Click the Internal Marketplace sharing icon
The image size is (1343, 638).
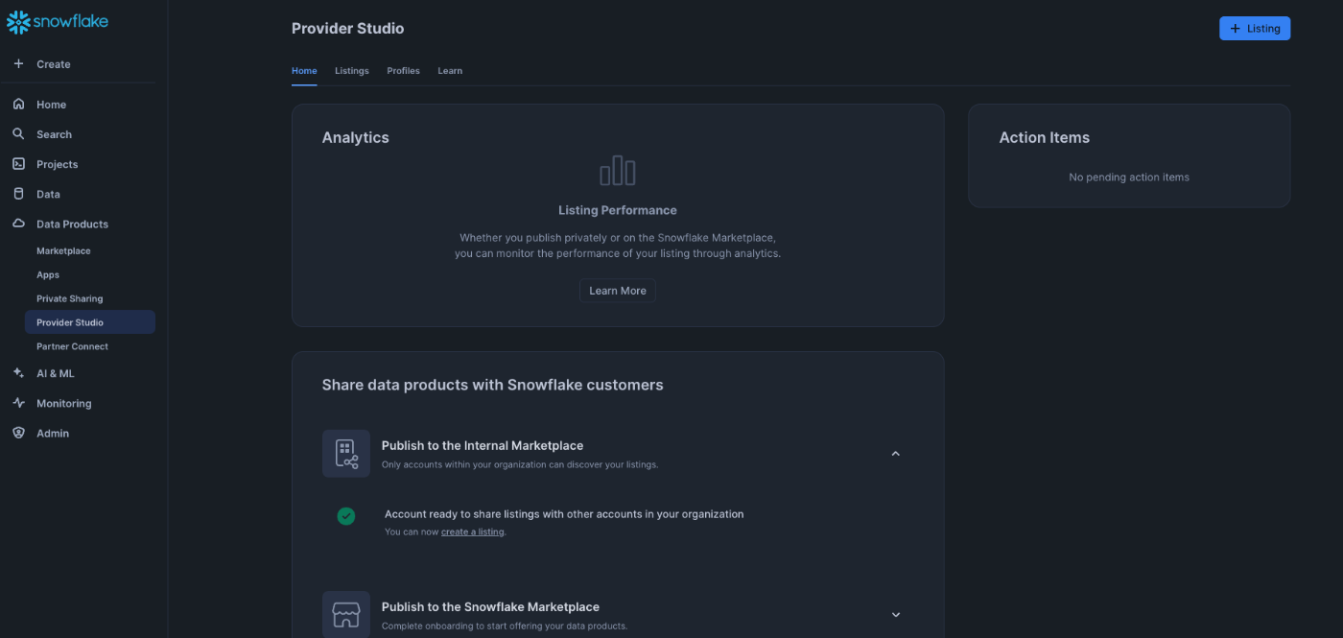(x=346, y=454)
